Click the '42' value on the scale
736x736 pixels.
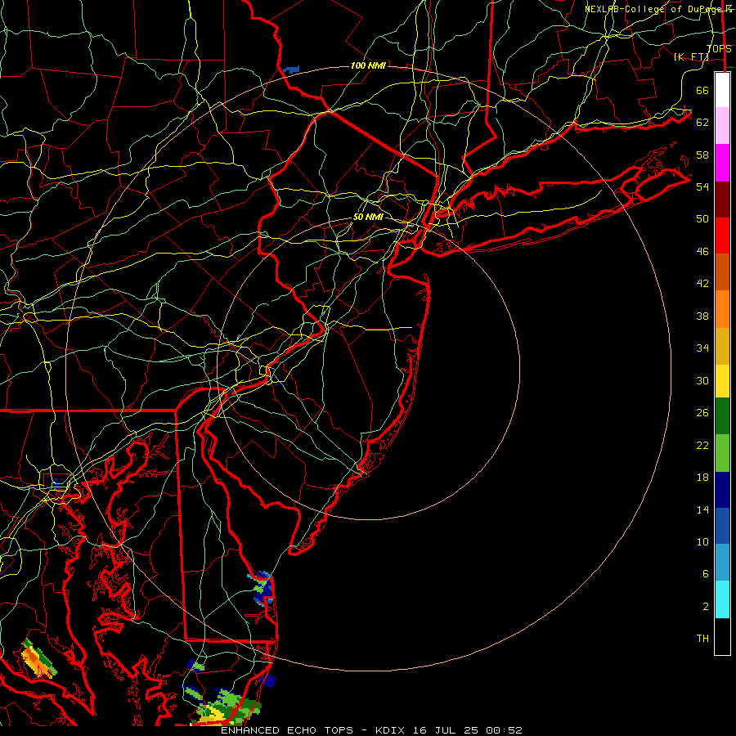coord(702,284)
